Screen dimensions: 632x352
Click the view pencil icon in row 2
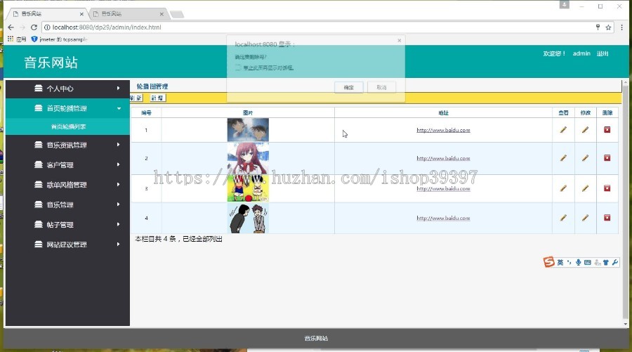click(563, 158)
